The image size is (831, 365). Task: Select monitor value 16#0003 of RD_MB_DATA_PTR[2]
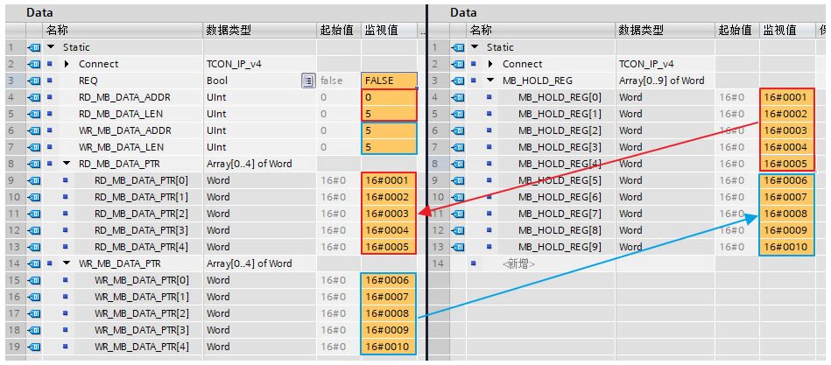coord(390,214)
